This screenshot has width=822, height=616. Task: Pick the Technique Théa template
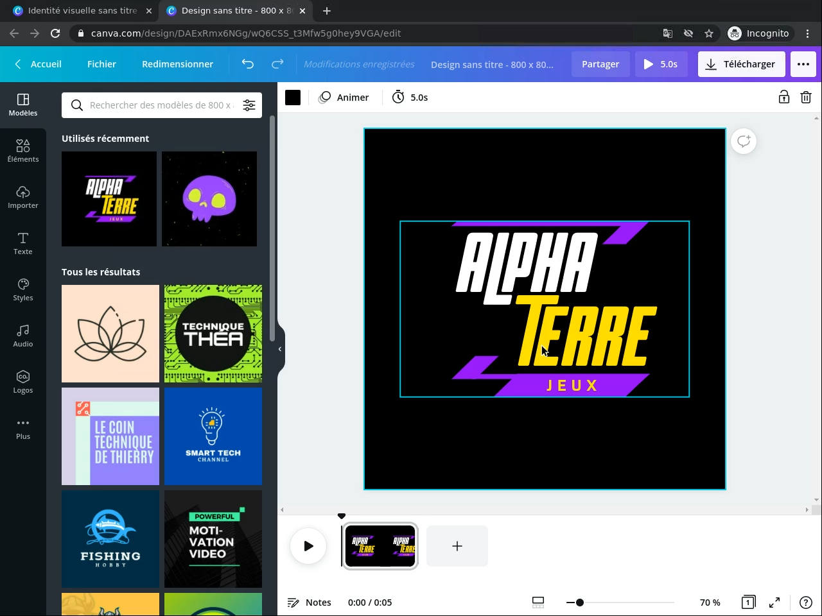[x=213, y=334]
